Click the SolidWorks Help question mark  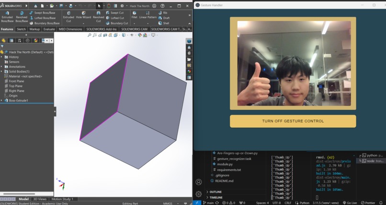click(x=162, y=6)
